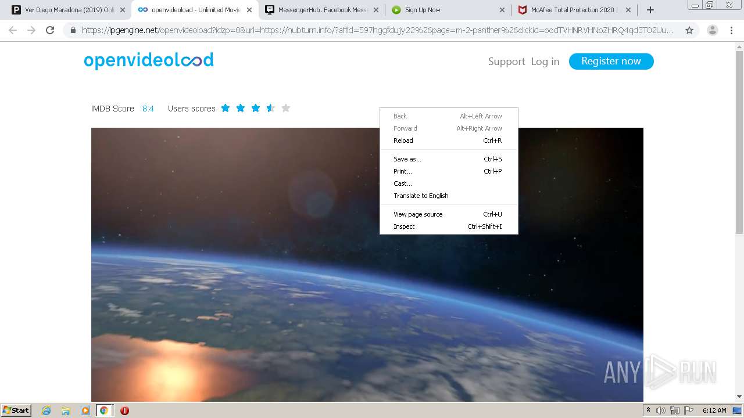Image resolution: width=744 pixels, height=418 pixels.
Task: Click the 6:12 AM clock
Action: pyautogui.click(x=714, y=410)
